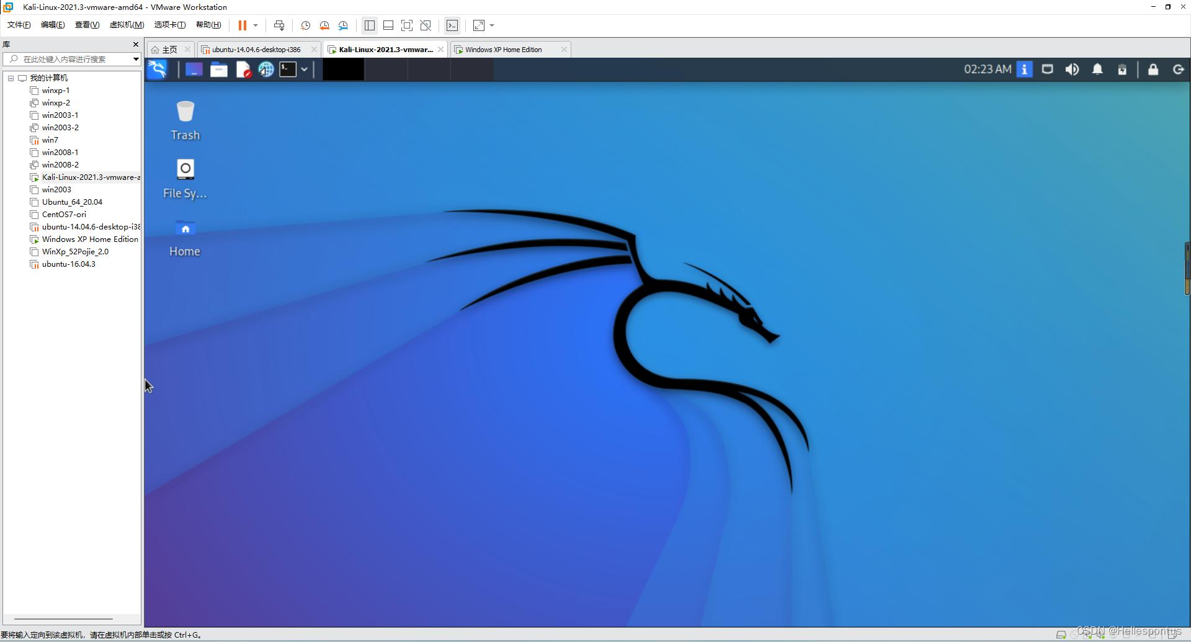Take a snapshot of this virtual machine
The image size is (1191, 642).
305,25
